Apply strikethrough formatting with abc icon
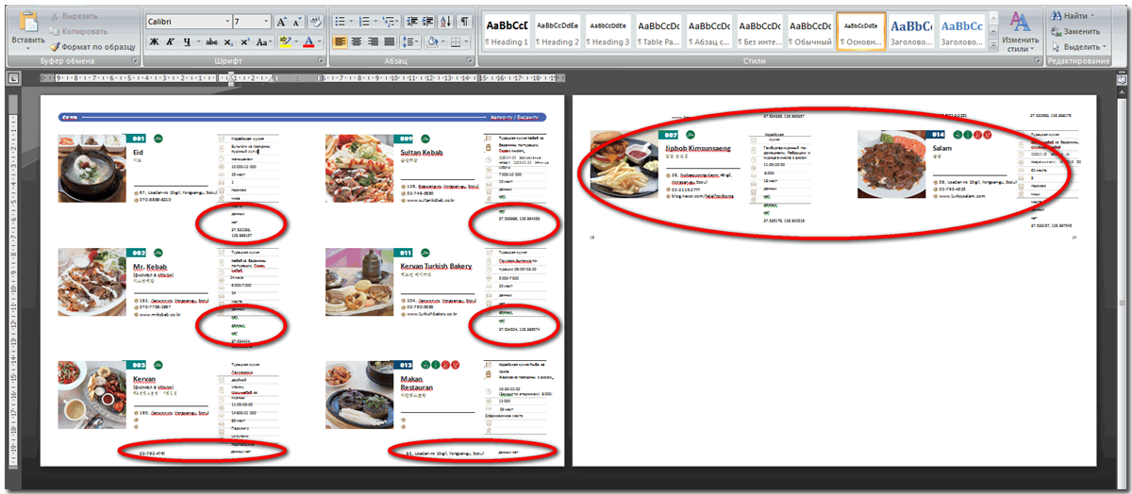 212,42
